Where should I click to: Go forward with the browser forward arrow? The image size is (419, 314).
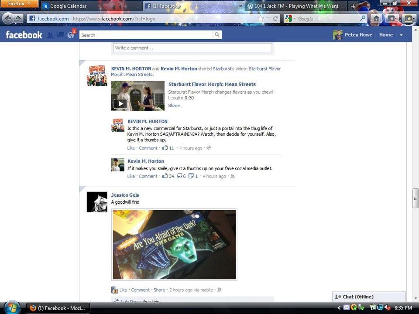tap(18, 18)
